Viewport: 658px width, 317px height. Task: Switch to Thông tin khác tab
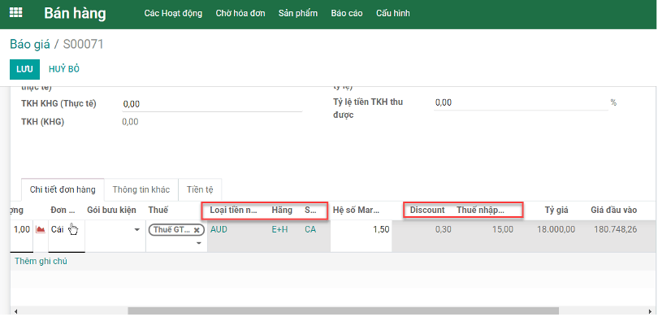(141, 189)
